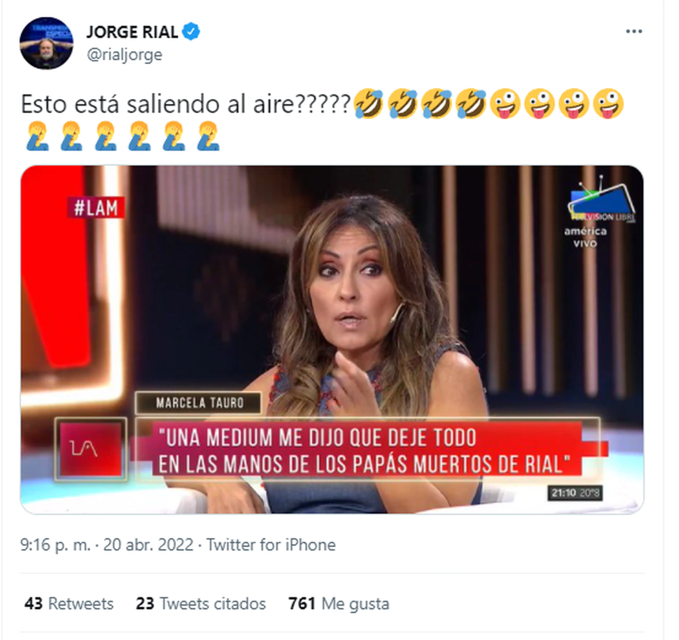Click the first laughing emoji in tweet

369,104
